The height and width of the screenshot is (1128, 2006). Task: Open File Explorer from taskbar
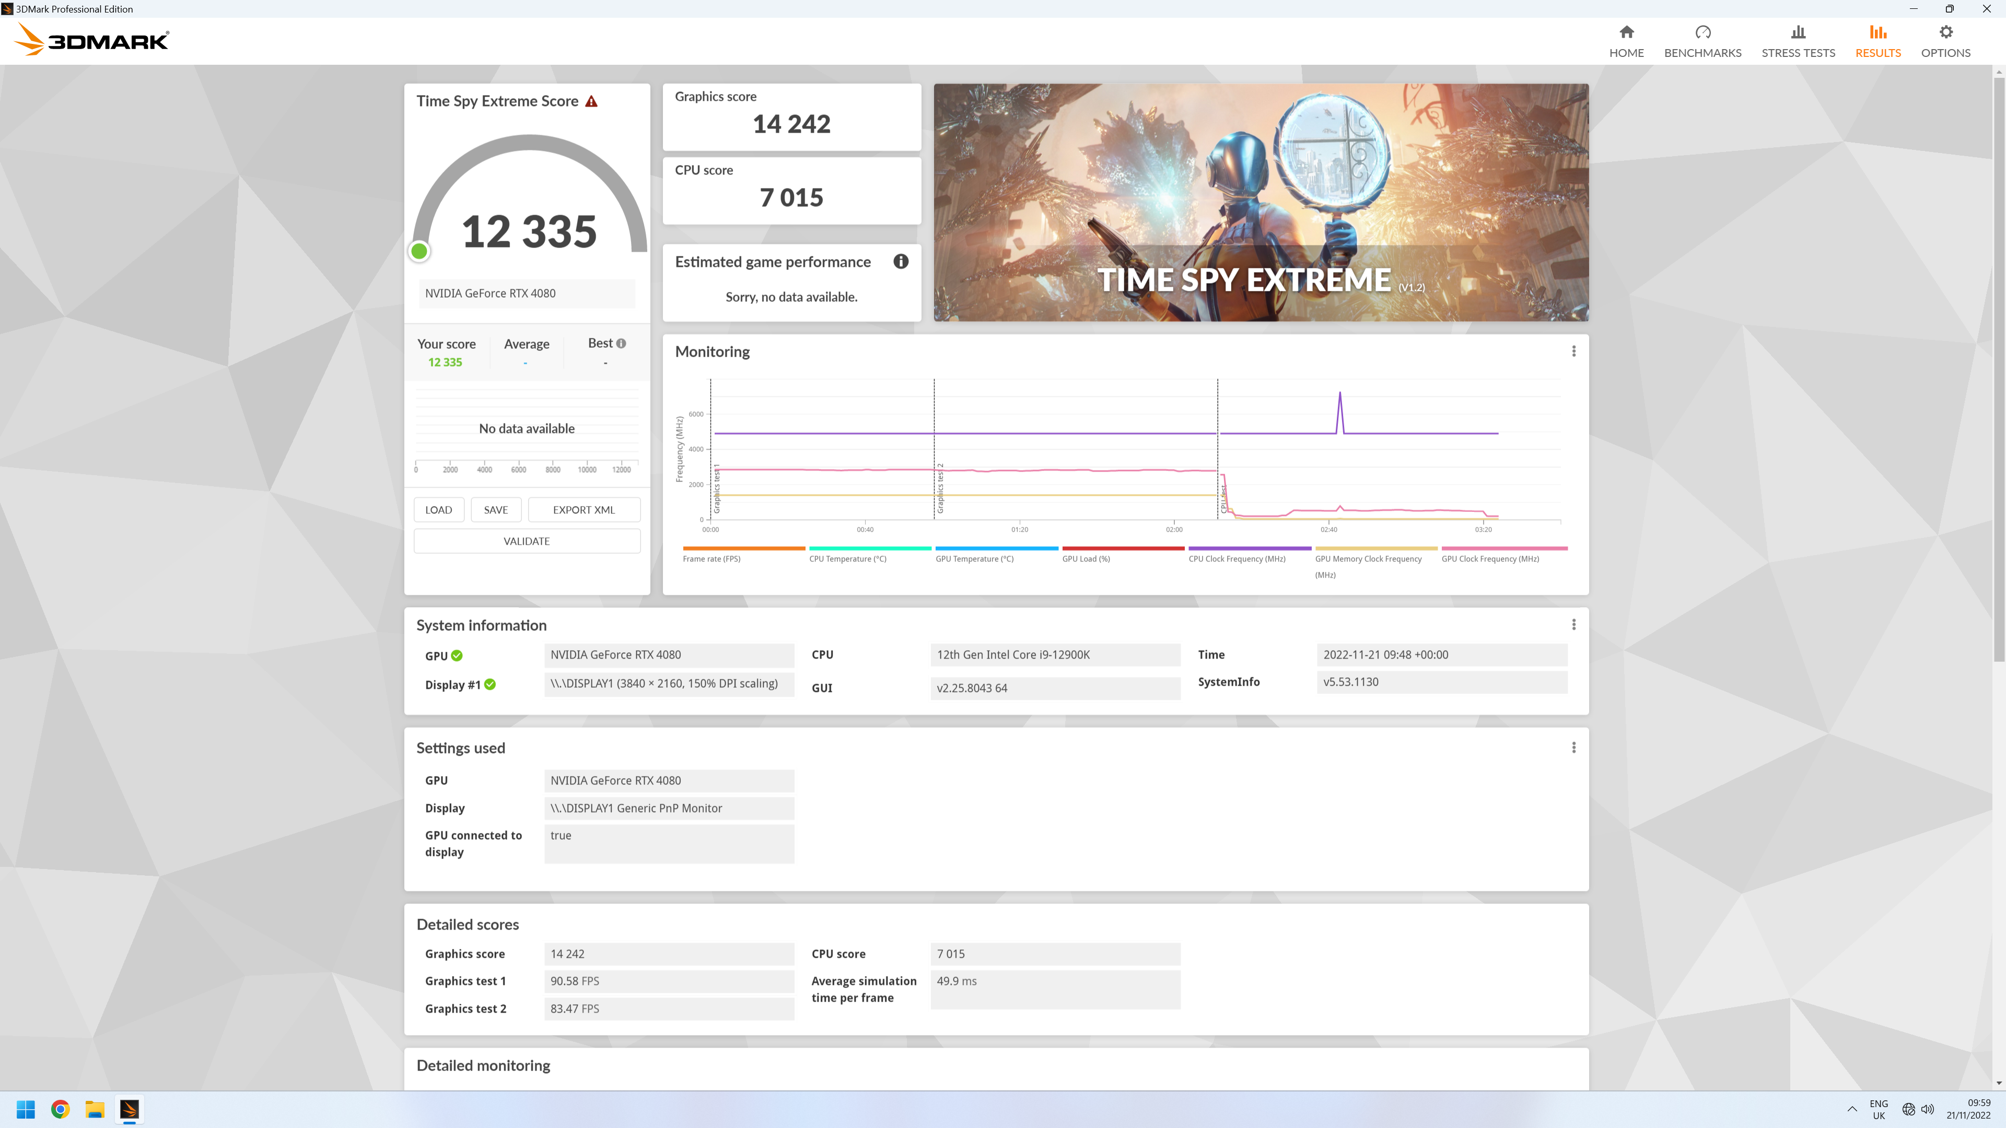click(x=95, y=1109)
